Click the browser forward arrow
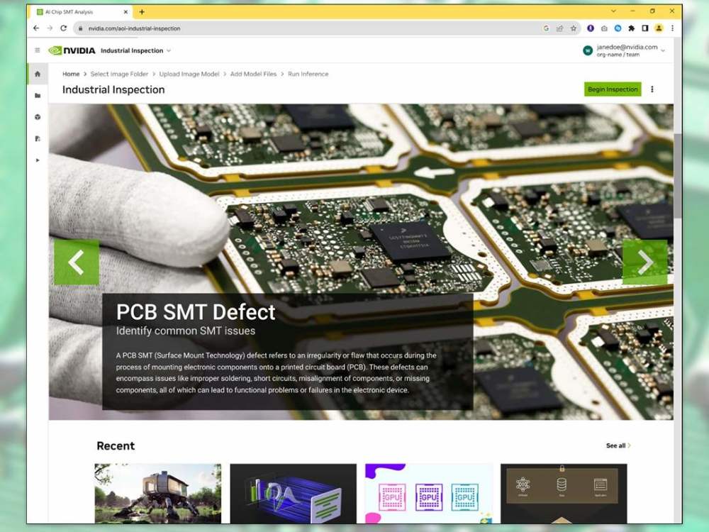Viewport: 709px width, 532px height. point(50,28)
